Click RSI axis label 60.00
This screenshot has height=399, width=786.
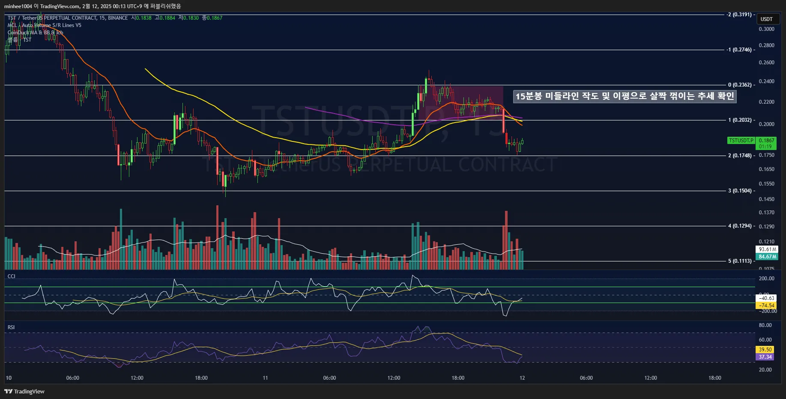[765, 340]
